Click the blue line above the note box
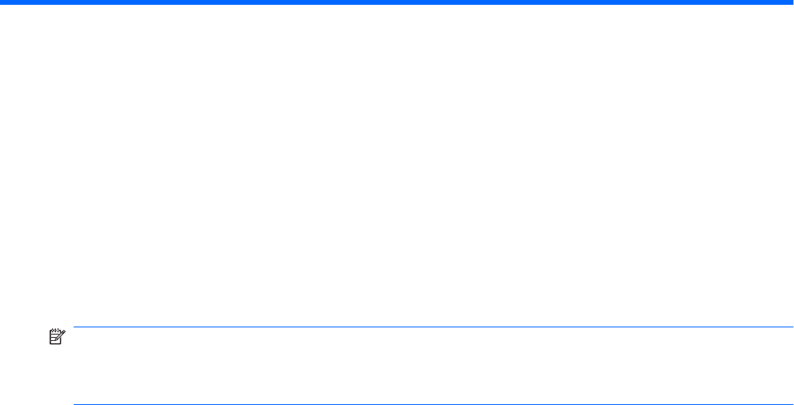This screenshot has height=405, width=794. pos(434,327)
